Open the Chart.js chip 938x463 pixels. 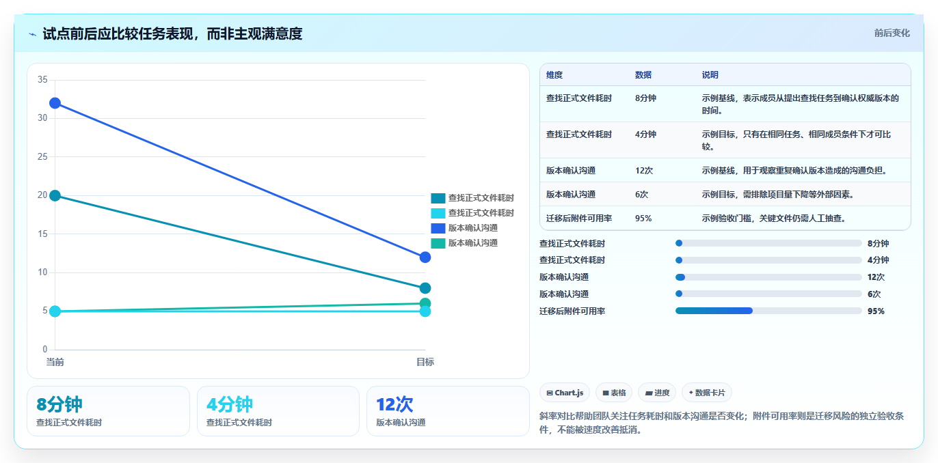coord(565,393)
